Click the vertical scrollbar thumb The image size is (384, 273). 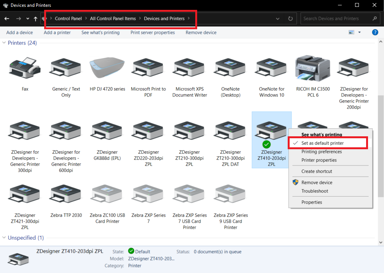(381, 146)
